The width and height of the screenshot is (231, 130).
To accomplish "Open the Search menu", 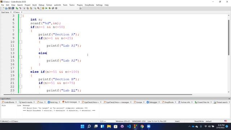I will 20,5.
